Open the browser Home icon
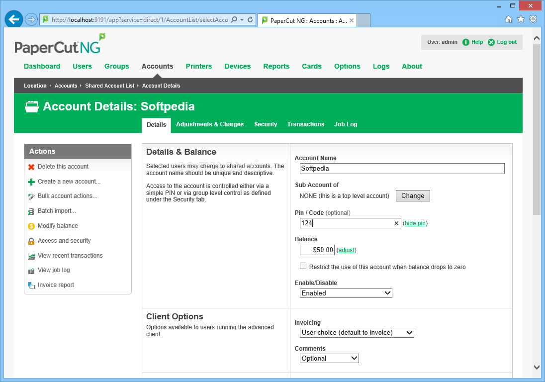 pyautogui.click(x=509, y=19)
